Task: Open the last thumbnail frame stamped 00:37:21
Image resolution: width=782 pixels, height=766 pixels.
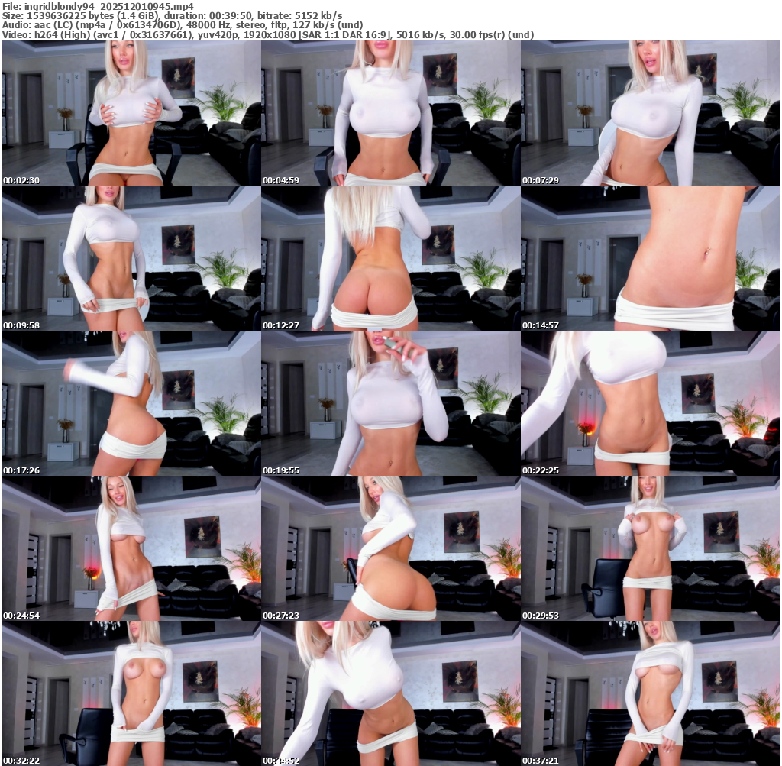Action: pos(651,693)
